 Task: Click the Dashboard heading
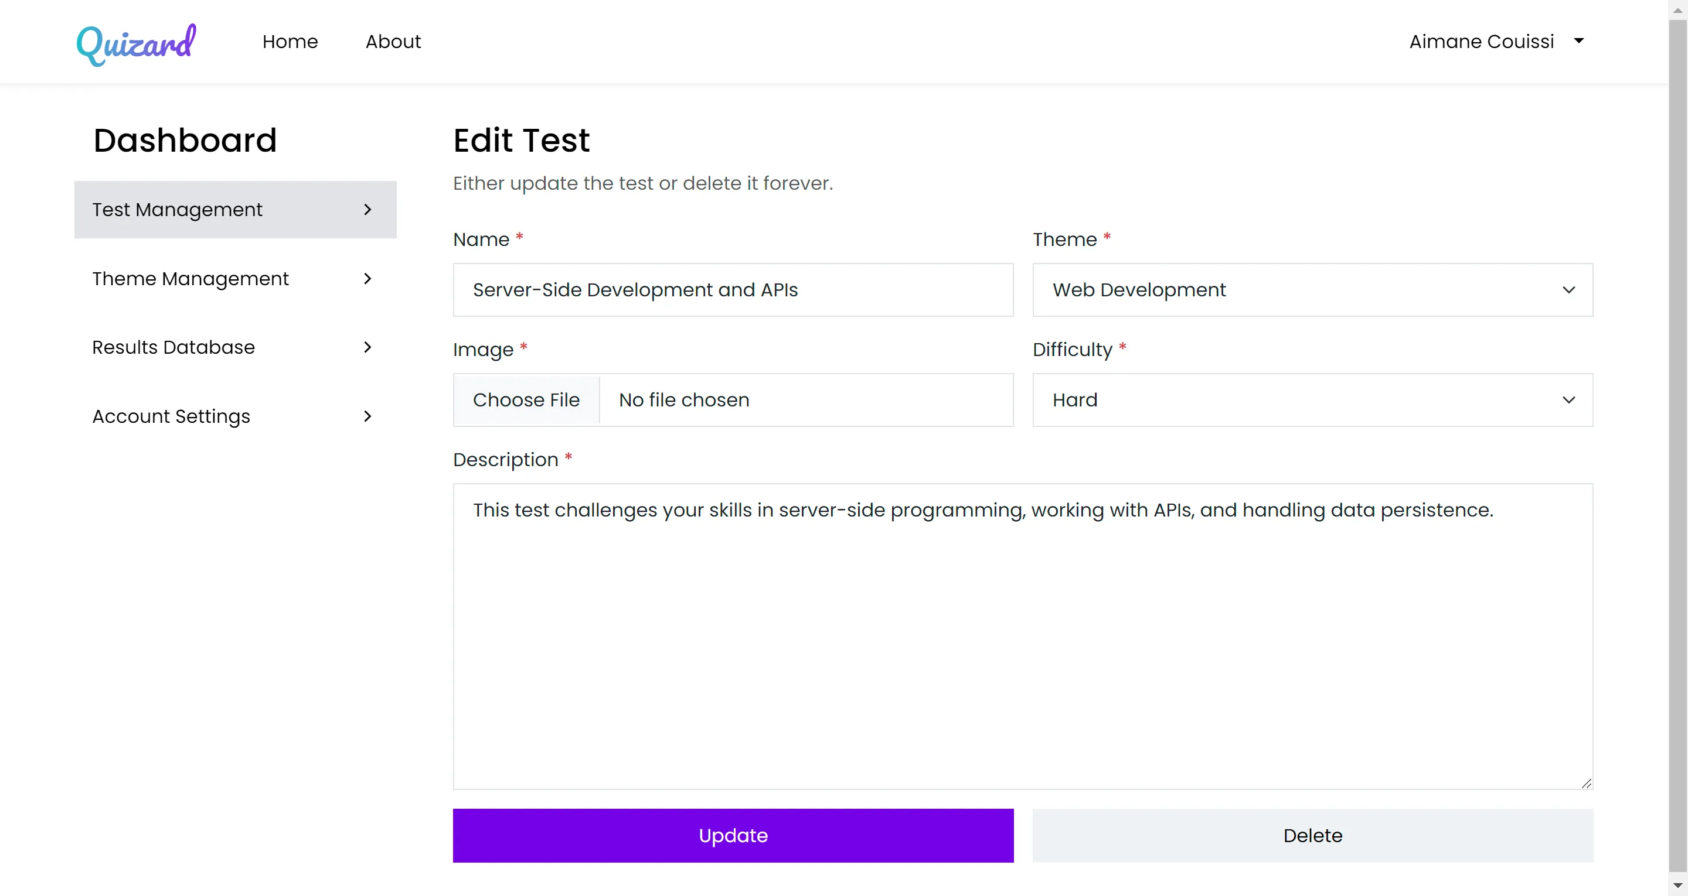tap(185, 140)
